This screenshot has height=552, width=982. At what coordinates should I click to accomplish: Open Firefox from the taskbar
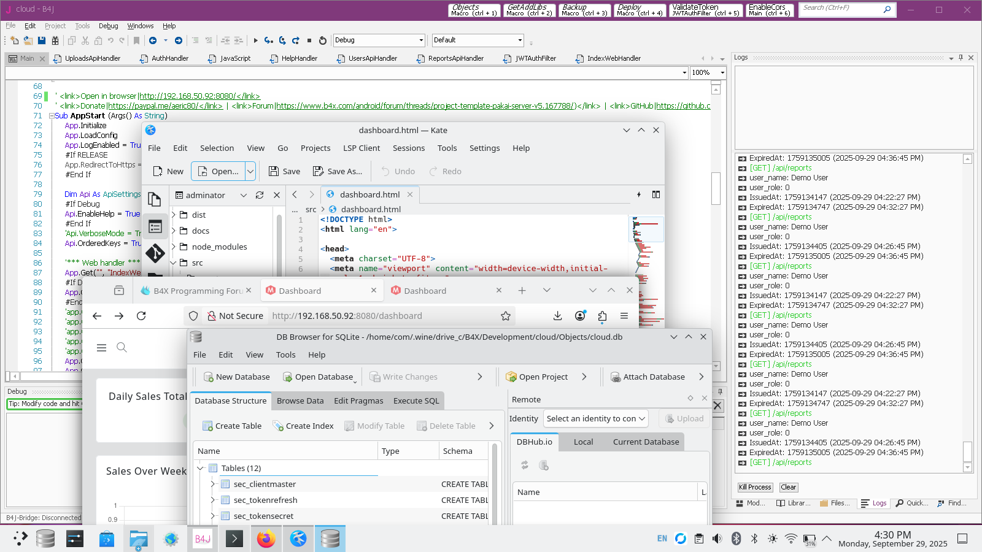266,539
